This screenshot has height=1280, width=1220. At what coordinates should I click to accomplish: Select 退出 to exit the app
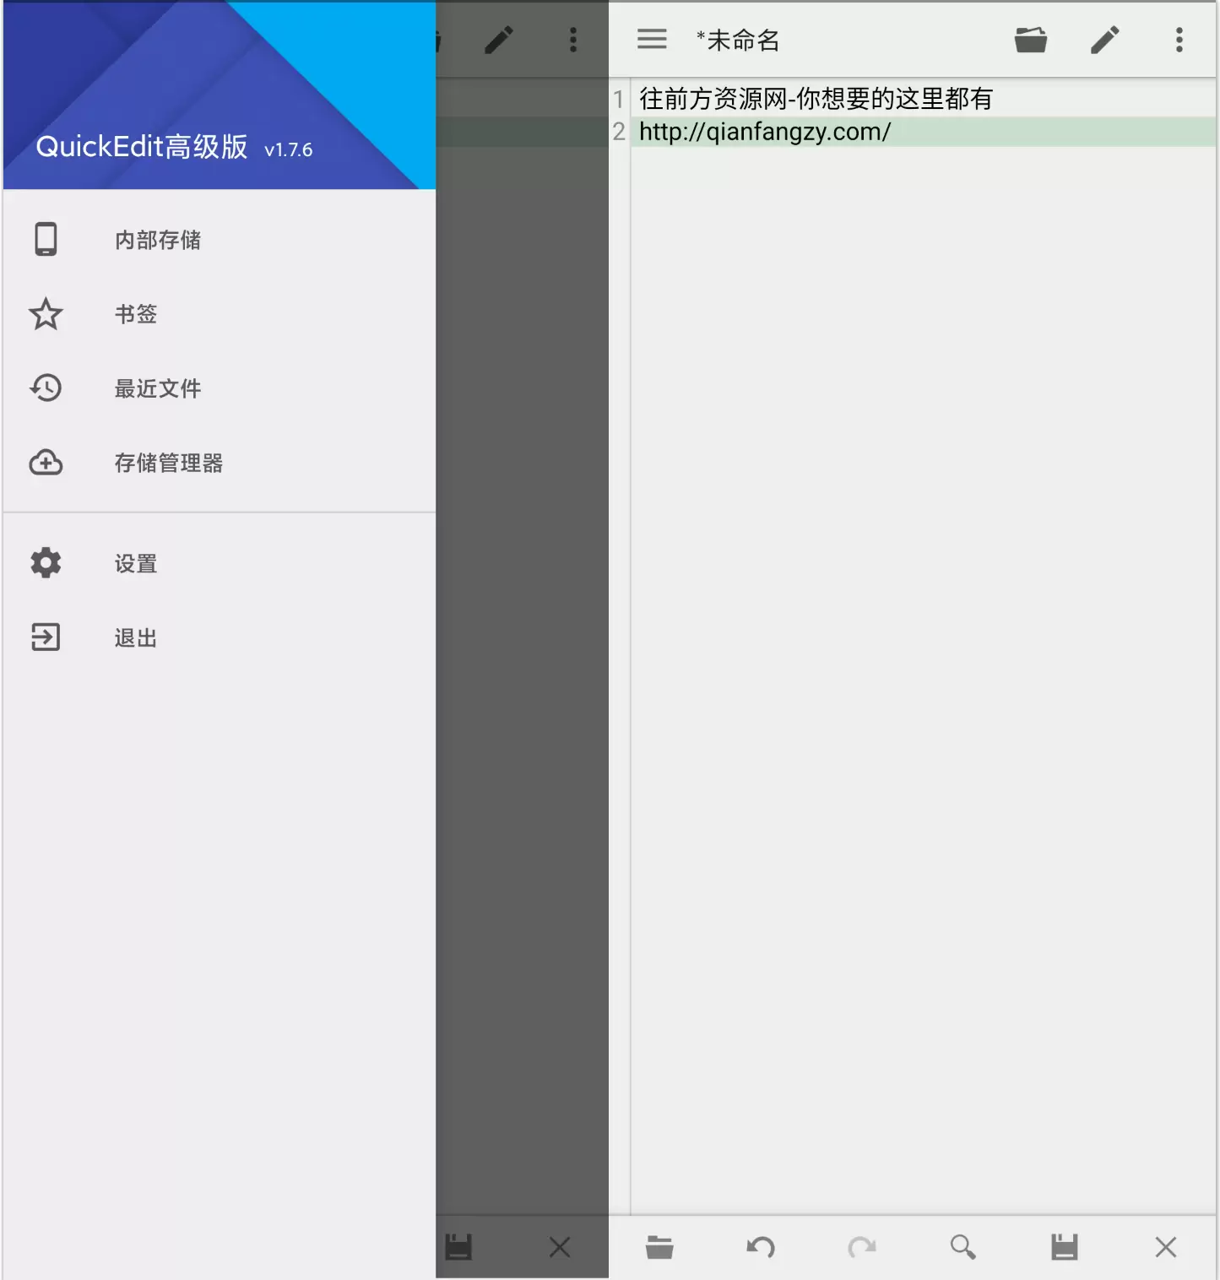(x=220, y=637)
